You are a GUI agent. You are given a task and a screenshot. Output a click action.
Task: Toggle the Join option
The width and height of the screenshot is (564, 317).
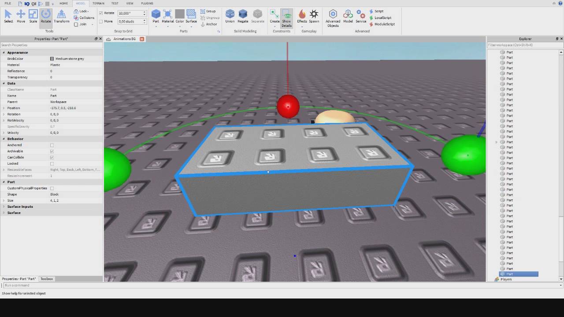tap(80, 24)
